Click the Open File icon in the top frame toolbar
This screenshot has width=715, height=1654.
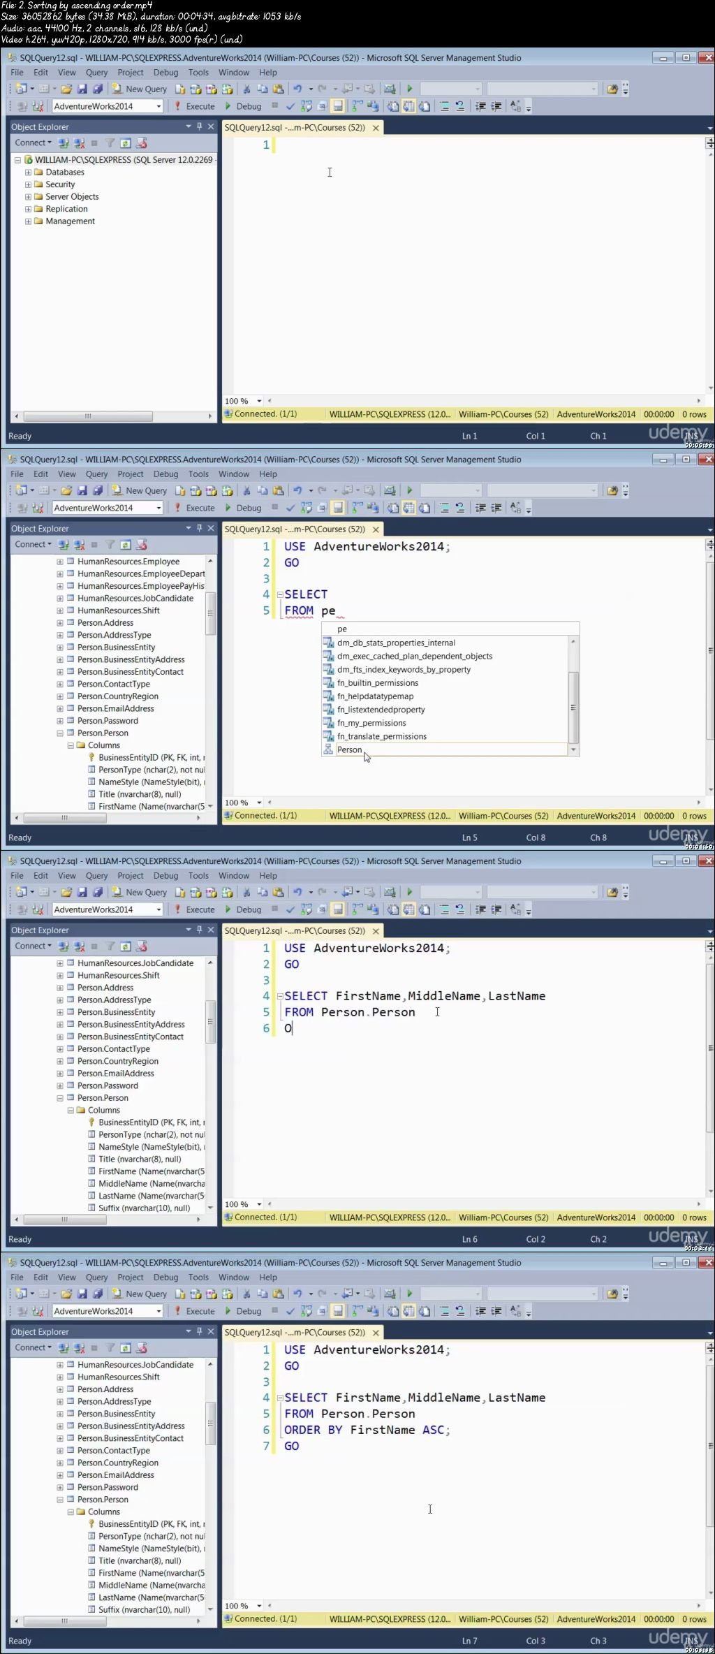(x=66, y=89)
